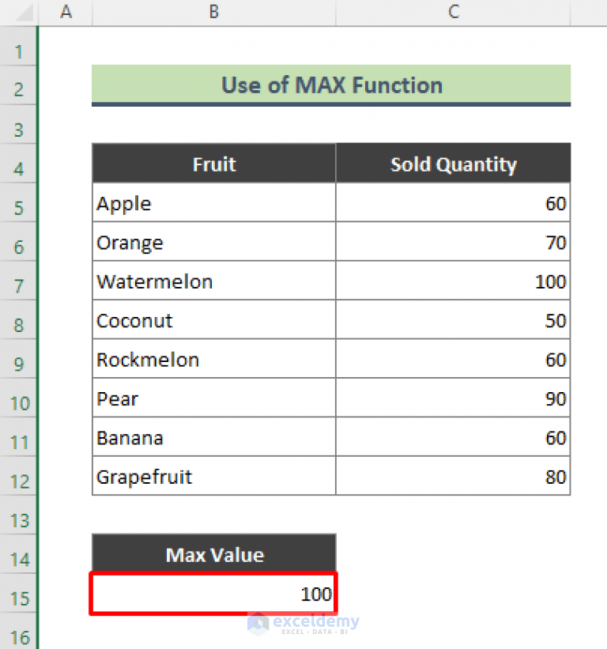Select the red-highlighted cell showing 100
This screenshot has height=649, width=607.
point(213,594)
